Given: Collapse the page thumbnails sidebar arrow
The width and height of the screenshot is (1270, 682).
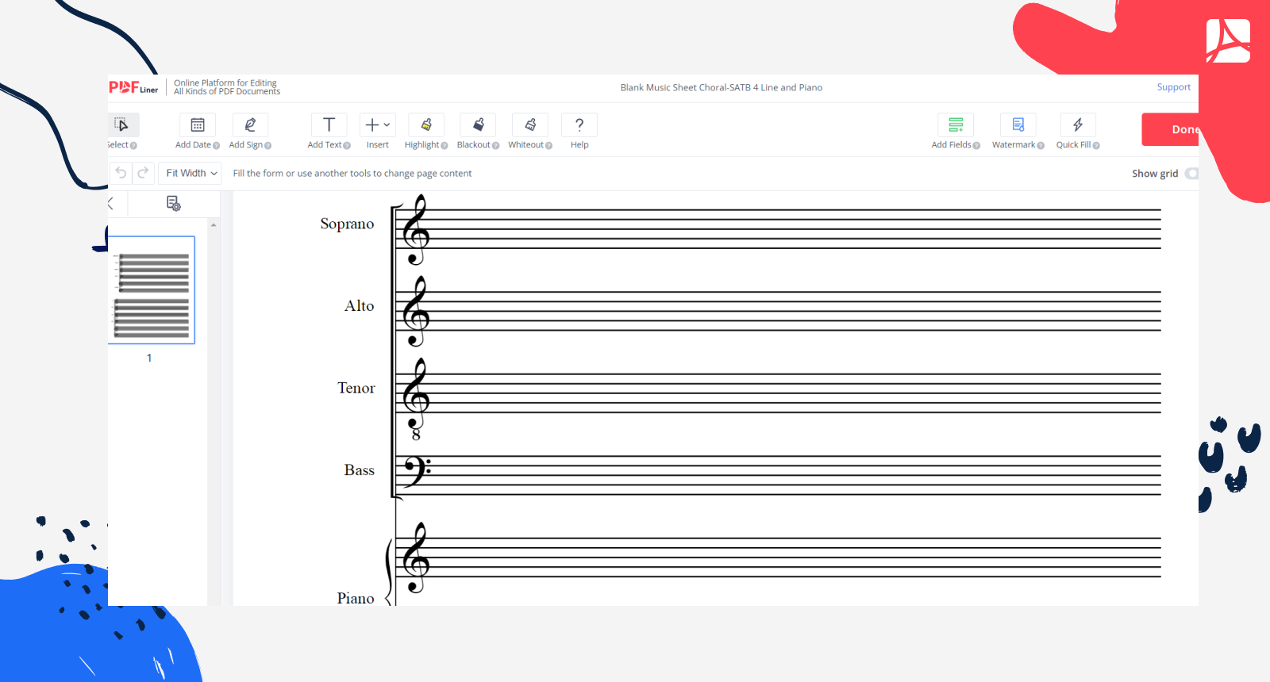Looking at the screenshot, I should 111,204.
